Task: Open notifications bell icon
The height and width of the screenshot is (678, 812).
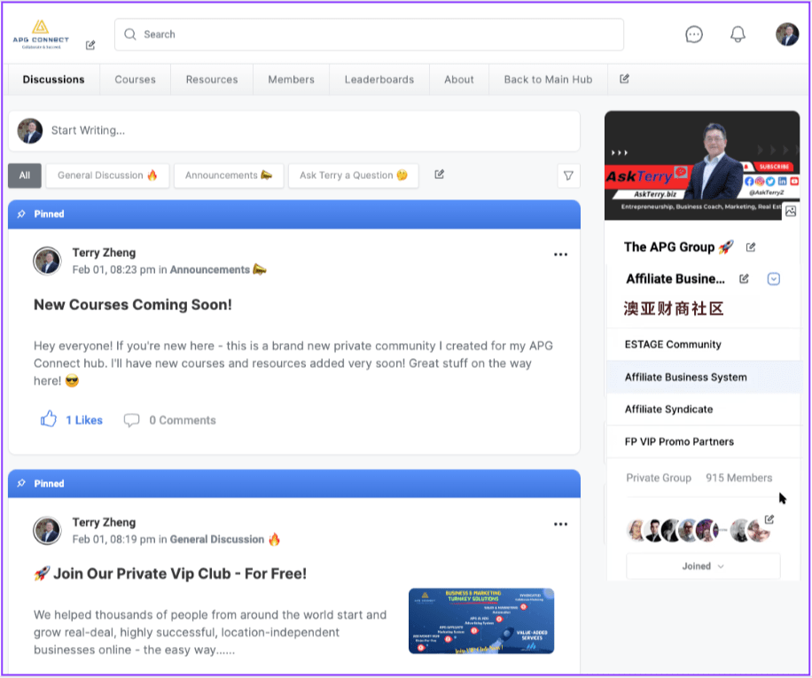Action: [738, 35]
